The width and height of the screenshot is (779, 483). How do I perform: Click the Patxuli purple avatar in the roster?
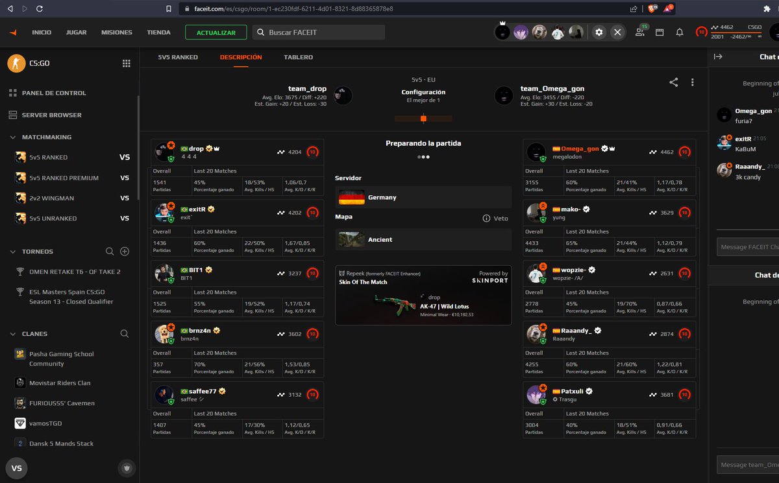click(x=536, y=394)
